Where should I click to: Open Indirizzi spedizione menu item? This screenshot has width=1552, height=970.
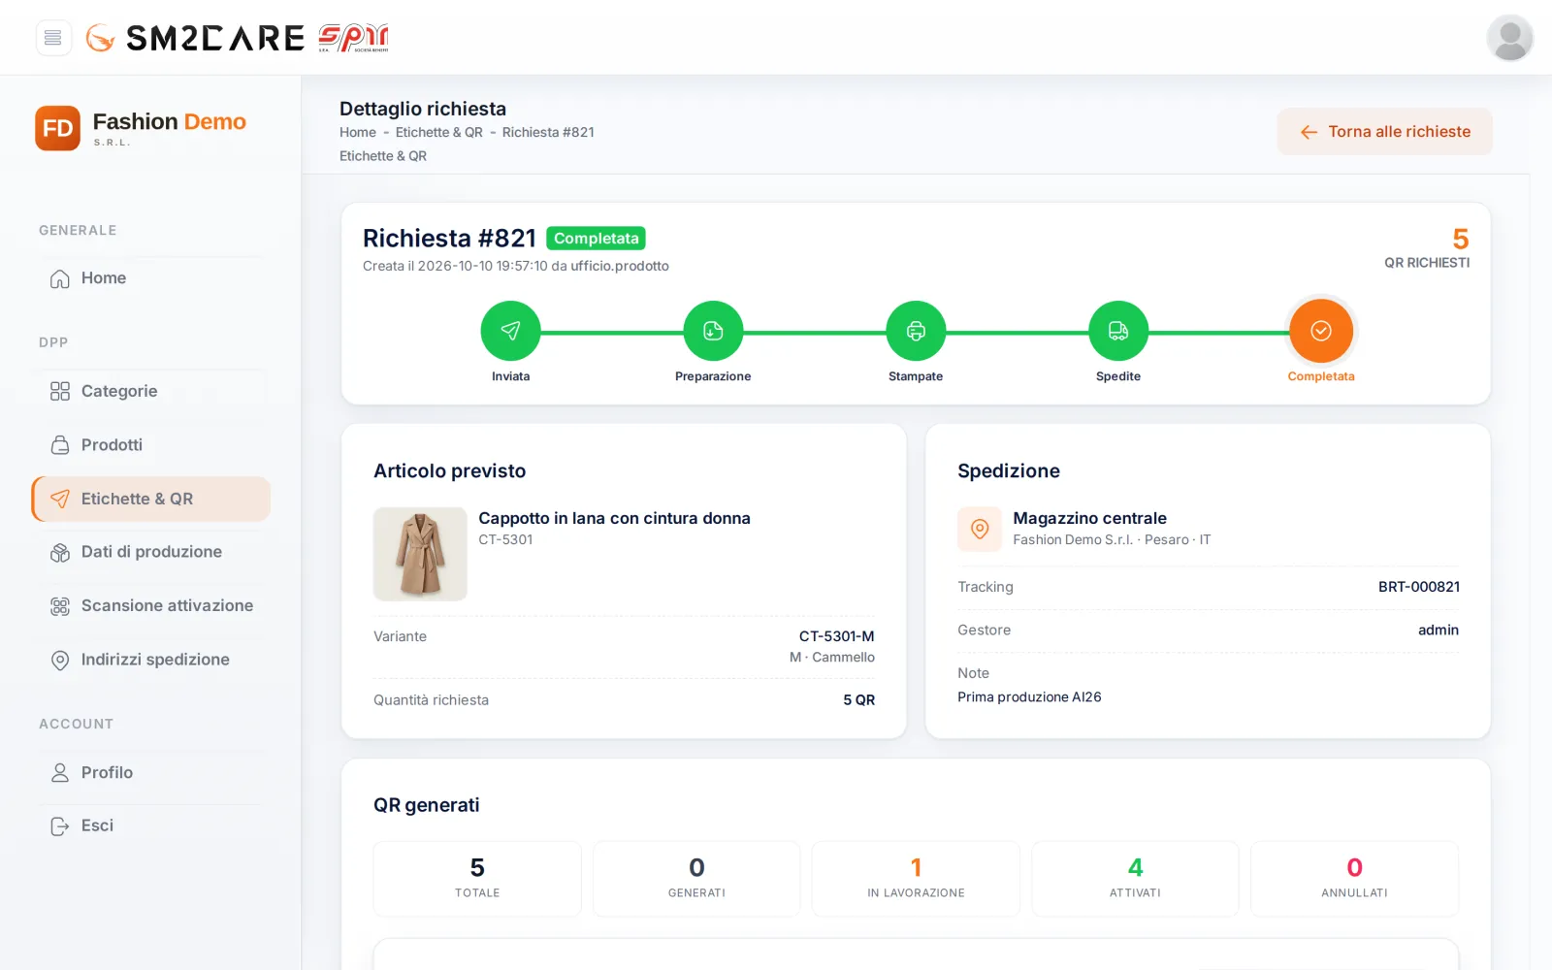click(x=151, y=660)
